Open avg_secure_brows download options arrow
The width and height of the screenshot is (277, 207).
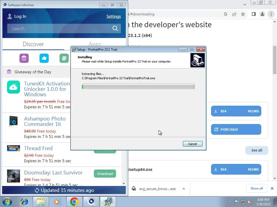pyautogui.click(x=184, y=189)
